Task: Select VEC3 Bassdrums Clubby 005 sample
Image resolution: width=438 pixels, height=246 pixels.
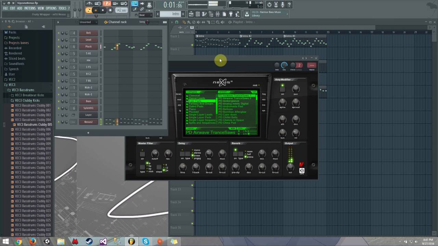Action: point(35,125)
